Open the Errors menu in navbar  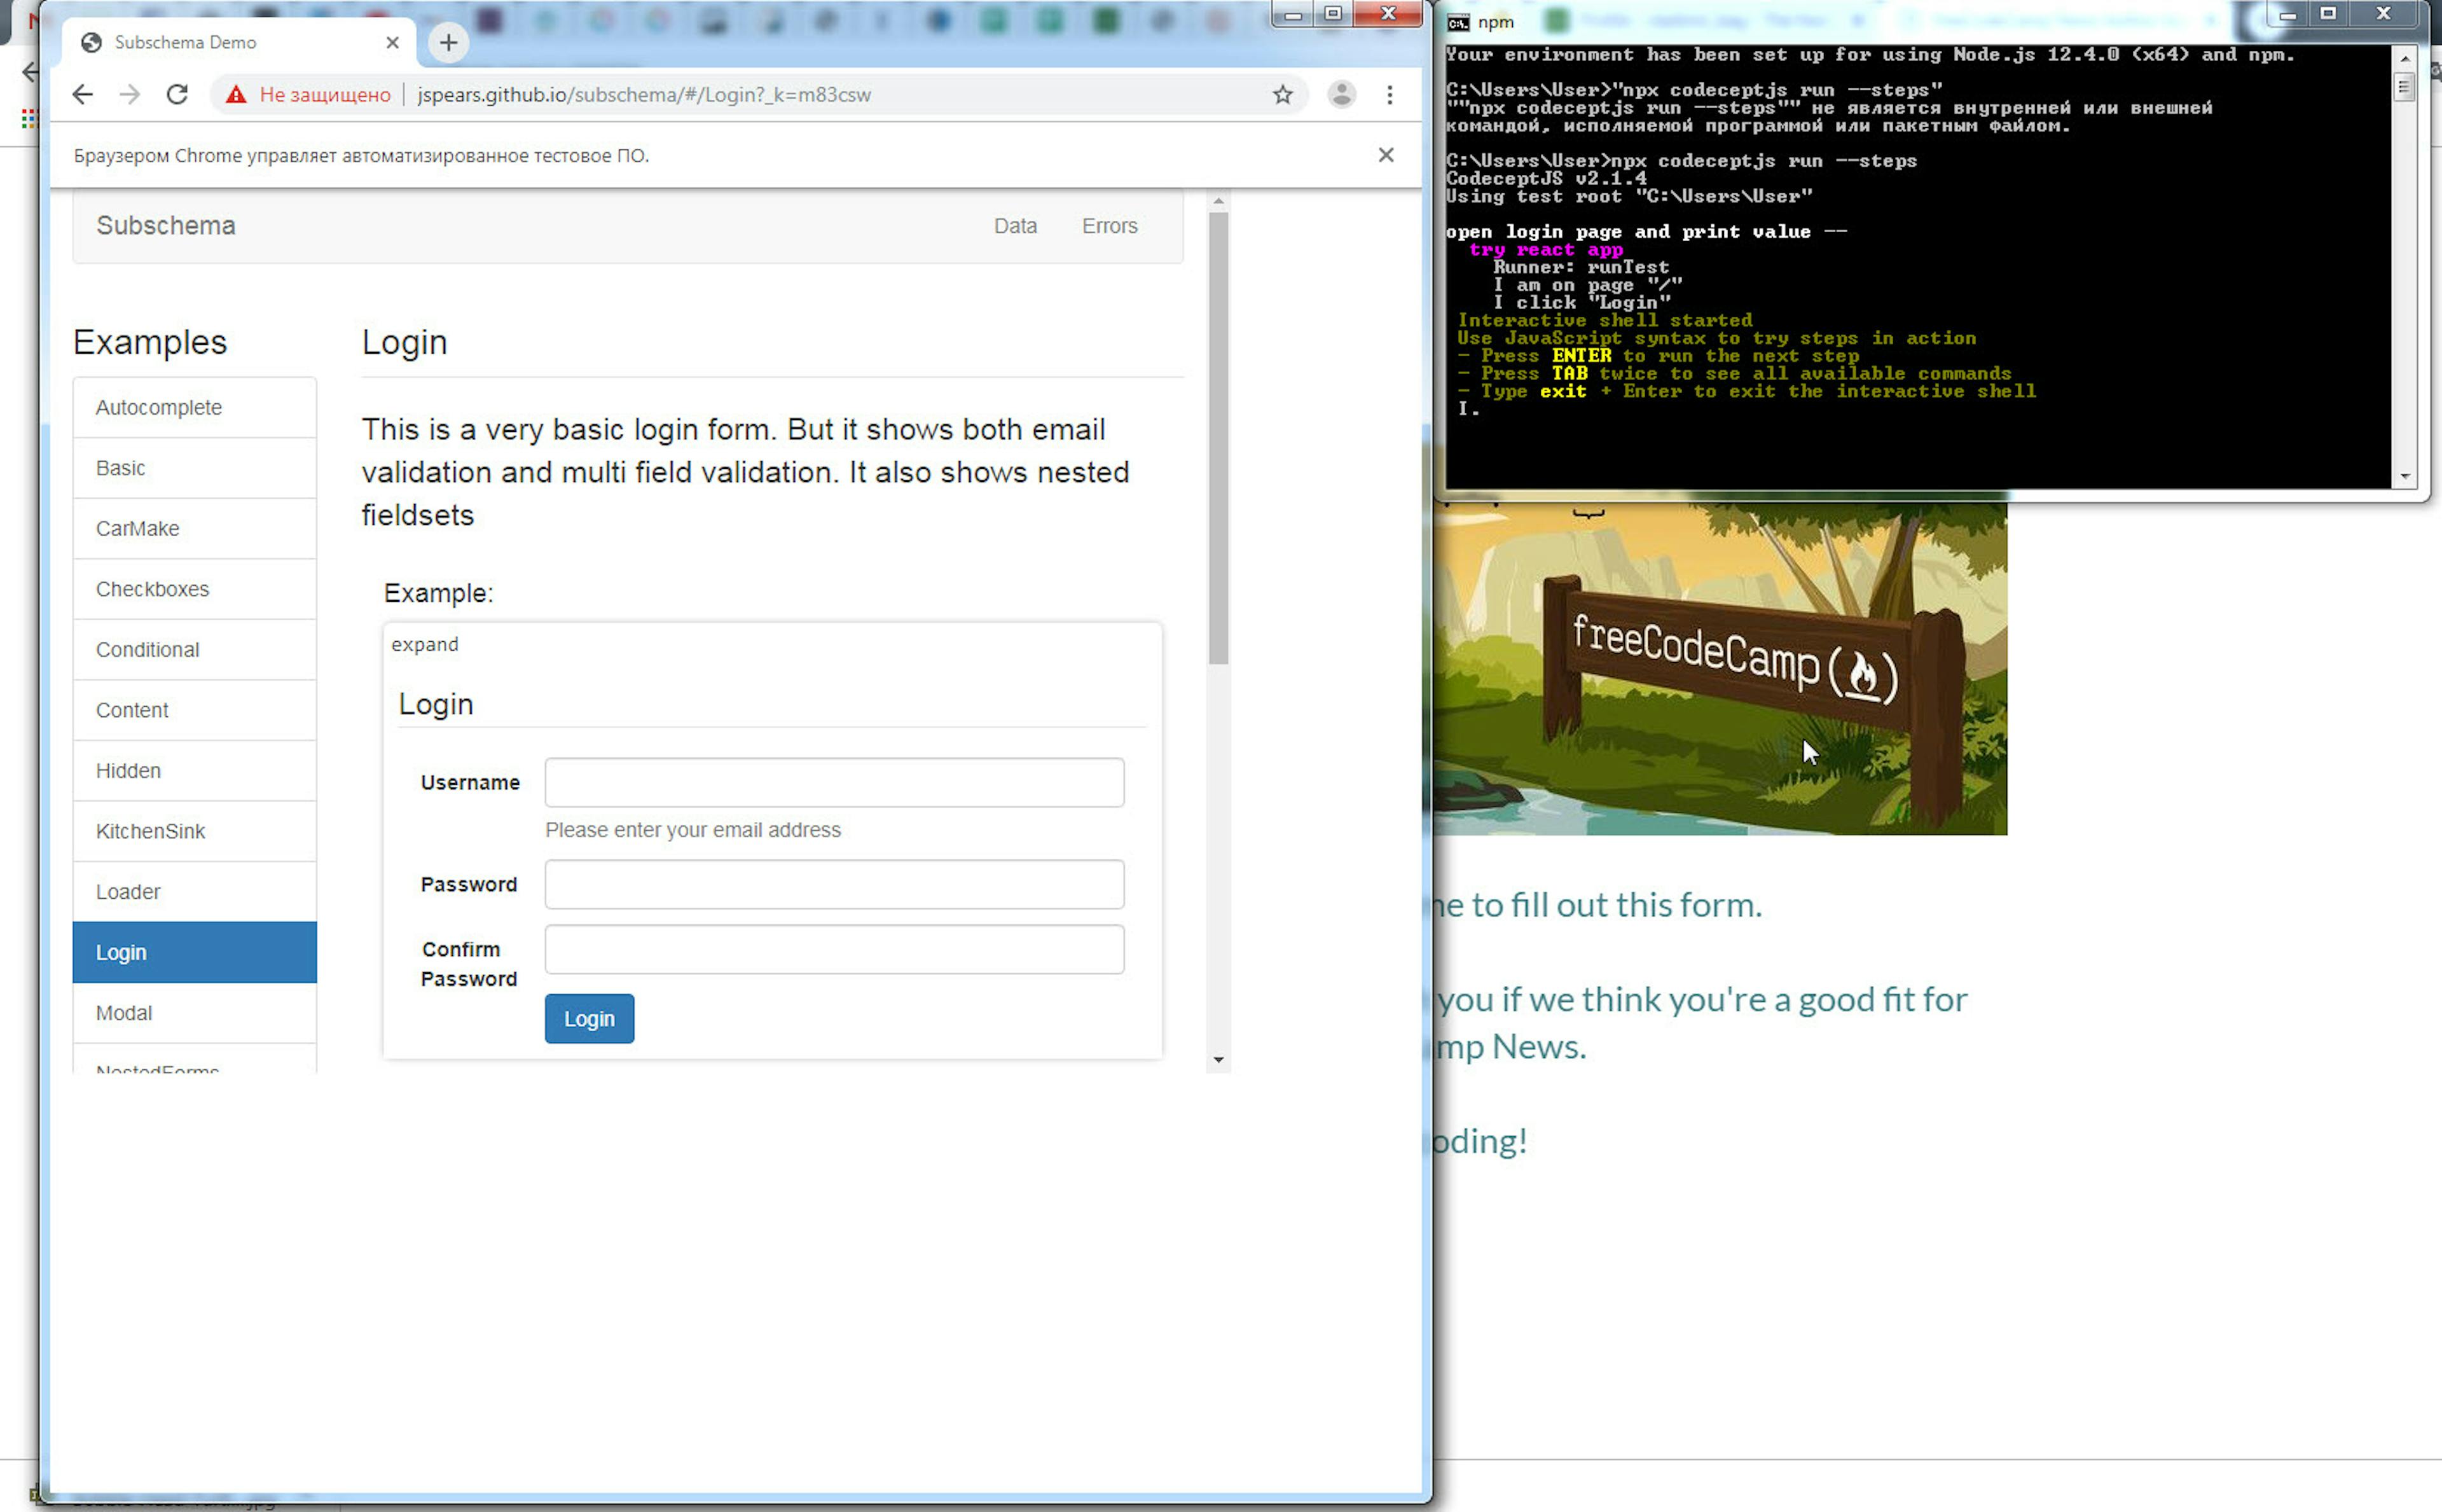1110,226
